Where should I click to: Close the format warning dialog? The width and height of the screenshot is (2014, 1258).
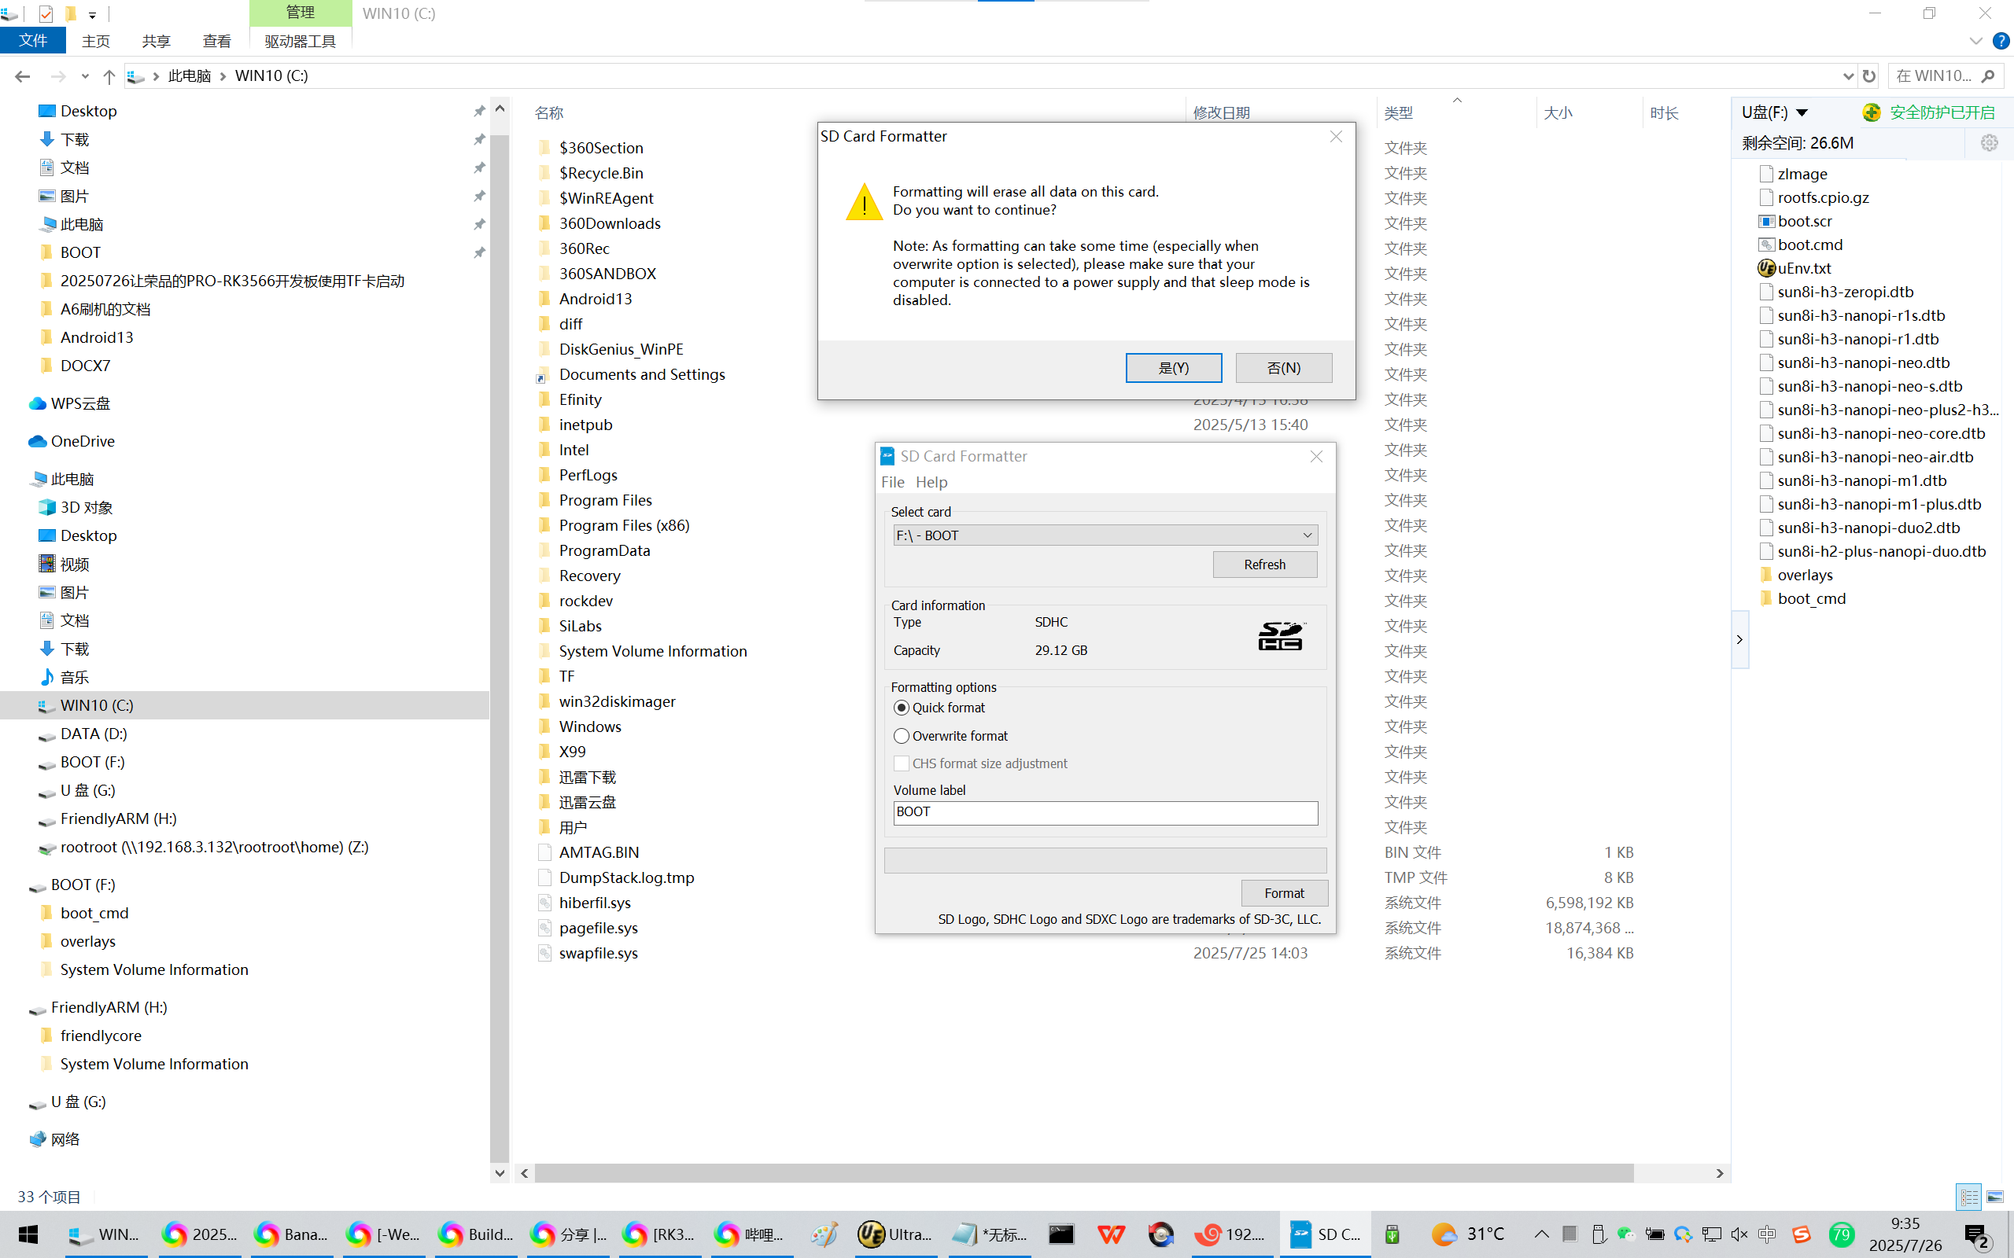(1336, 137)
